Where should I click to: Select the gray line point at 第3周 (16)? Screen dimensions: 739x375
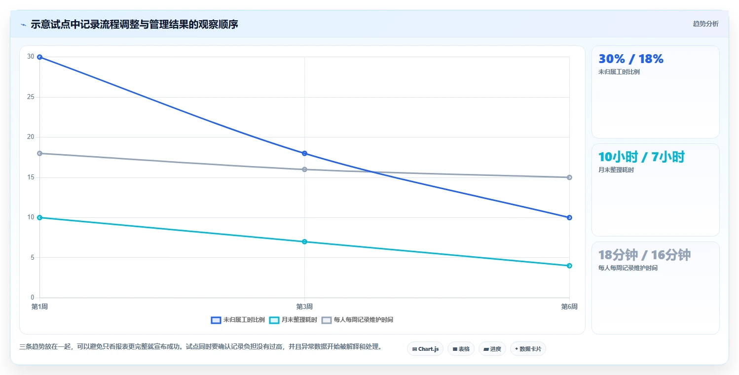304,170
